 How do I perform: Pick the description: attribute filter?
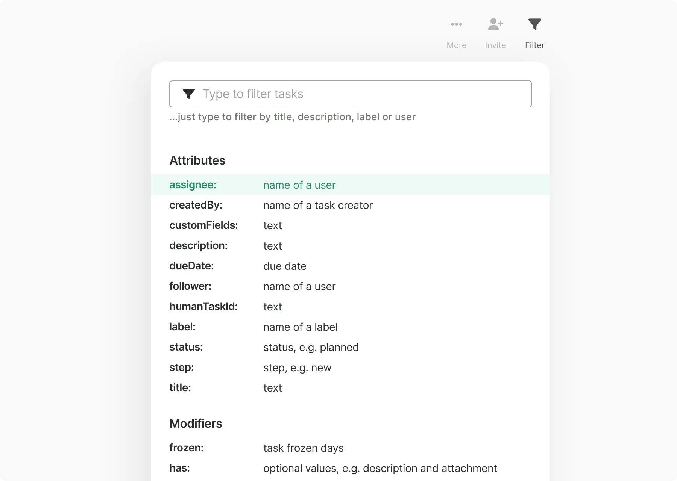198,246
